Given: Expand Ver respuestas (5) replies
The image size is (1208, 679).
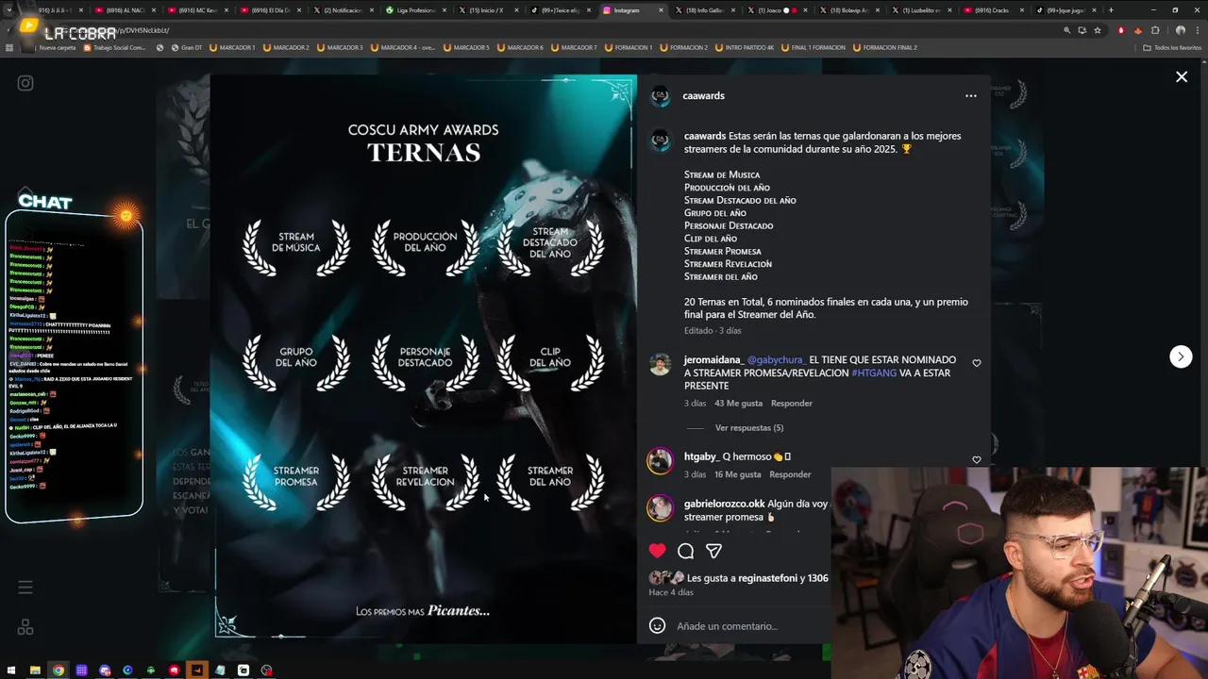Looking at the screenshot, I should click(749, 428).
